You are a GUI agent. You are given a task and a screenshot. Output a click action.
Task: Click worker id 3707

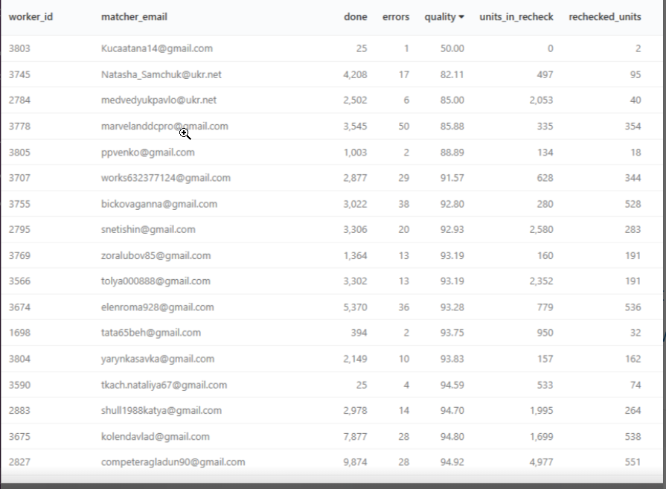click(x=19, y=178)
